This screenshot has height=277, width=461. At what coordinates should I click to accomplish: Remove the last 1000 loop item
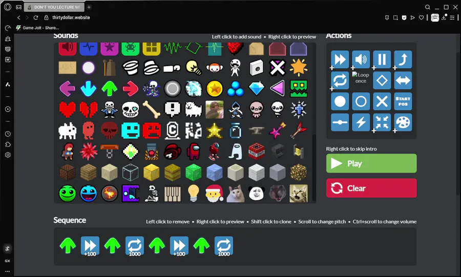pos(224,246)
